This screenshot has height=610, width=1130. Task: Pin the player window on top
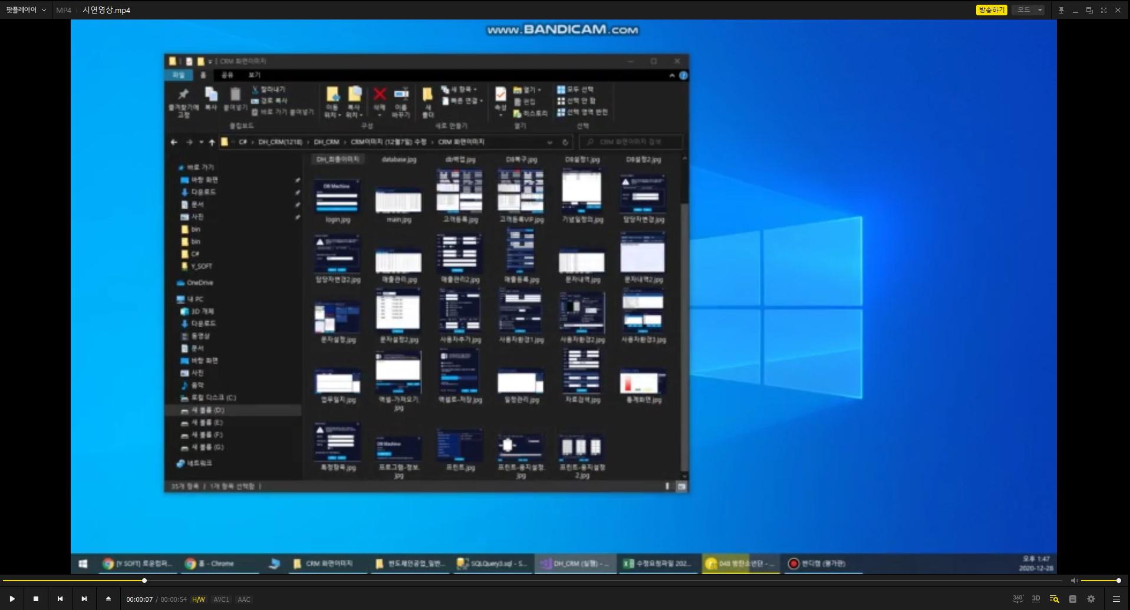click(1061, 10)
